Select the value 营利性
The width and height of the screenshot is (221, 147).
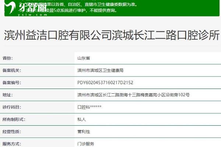click(x=84, y=132)
